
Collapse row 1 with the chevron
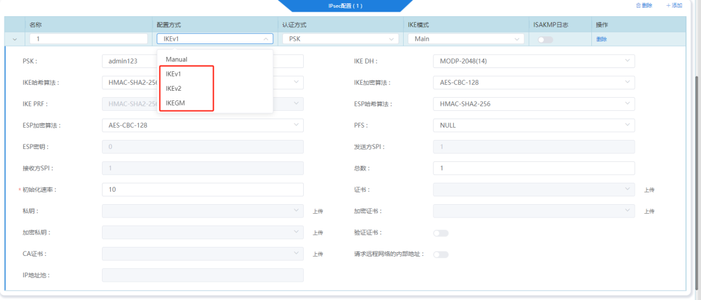click(x=15, y=40)
